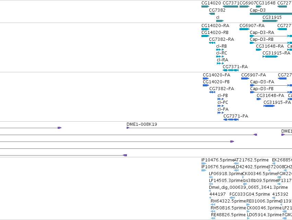292x220 pixels.
Task: Select EST RH50816.5prime
Action: (213, 211)
